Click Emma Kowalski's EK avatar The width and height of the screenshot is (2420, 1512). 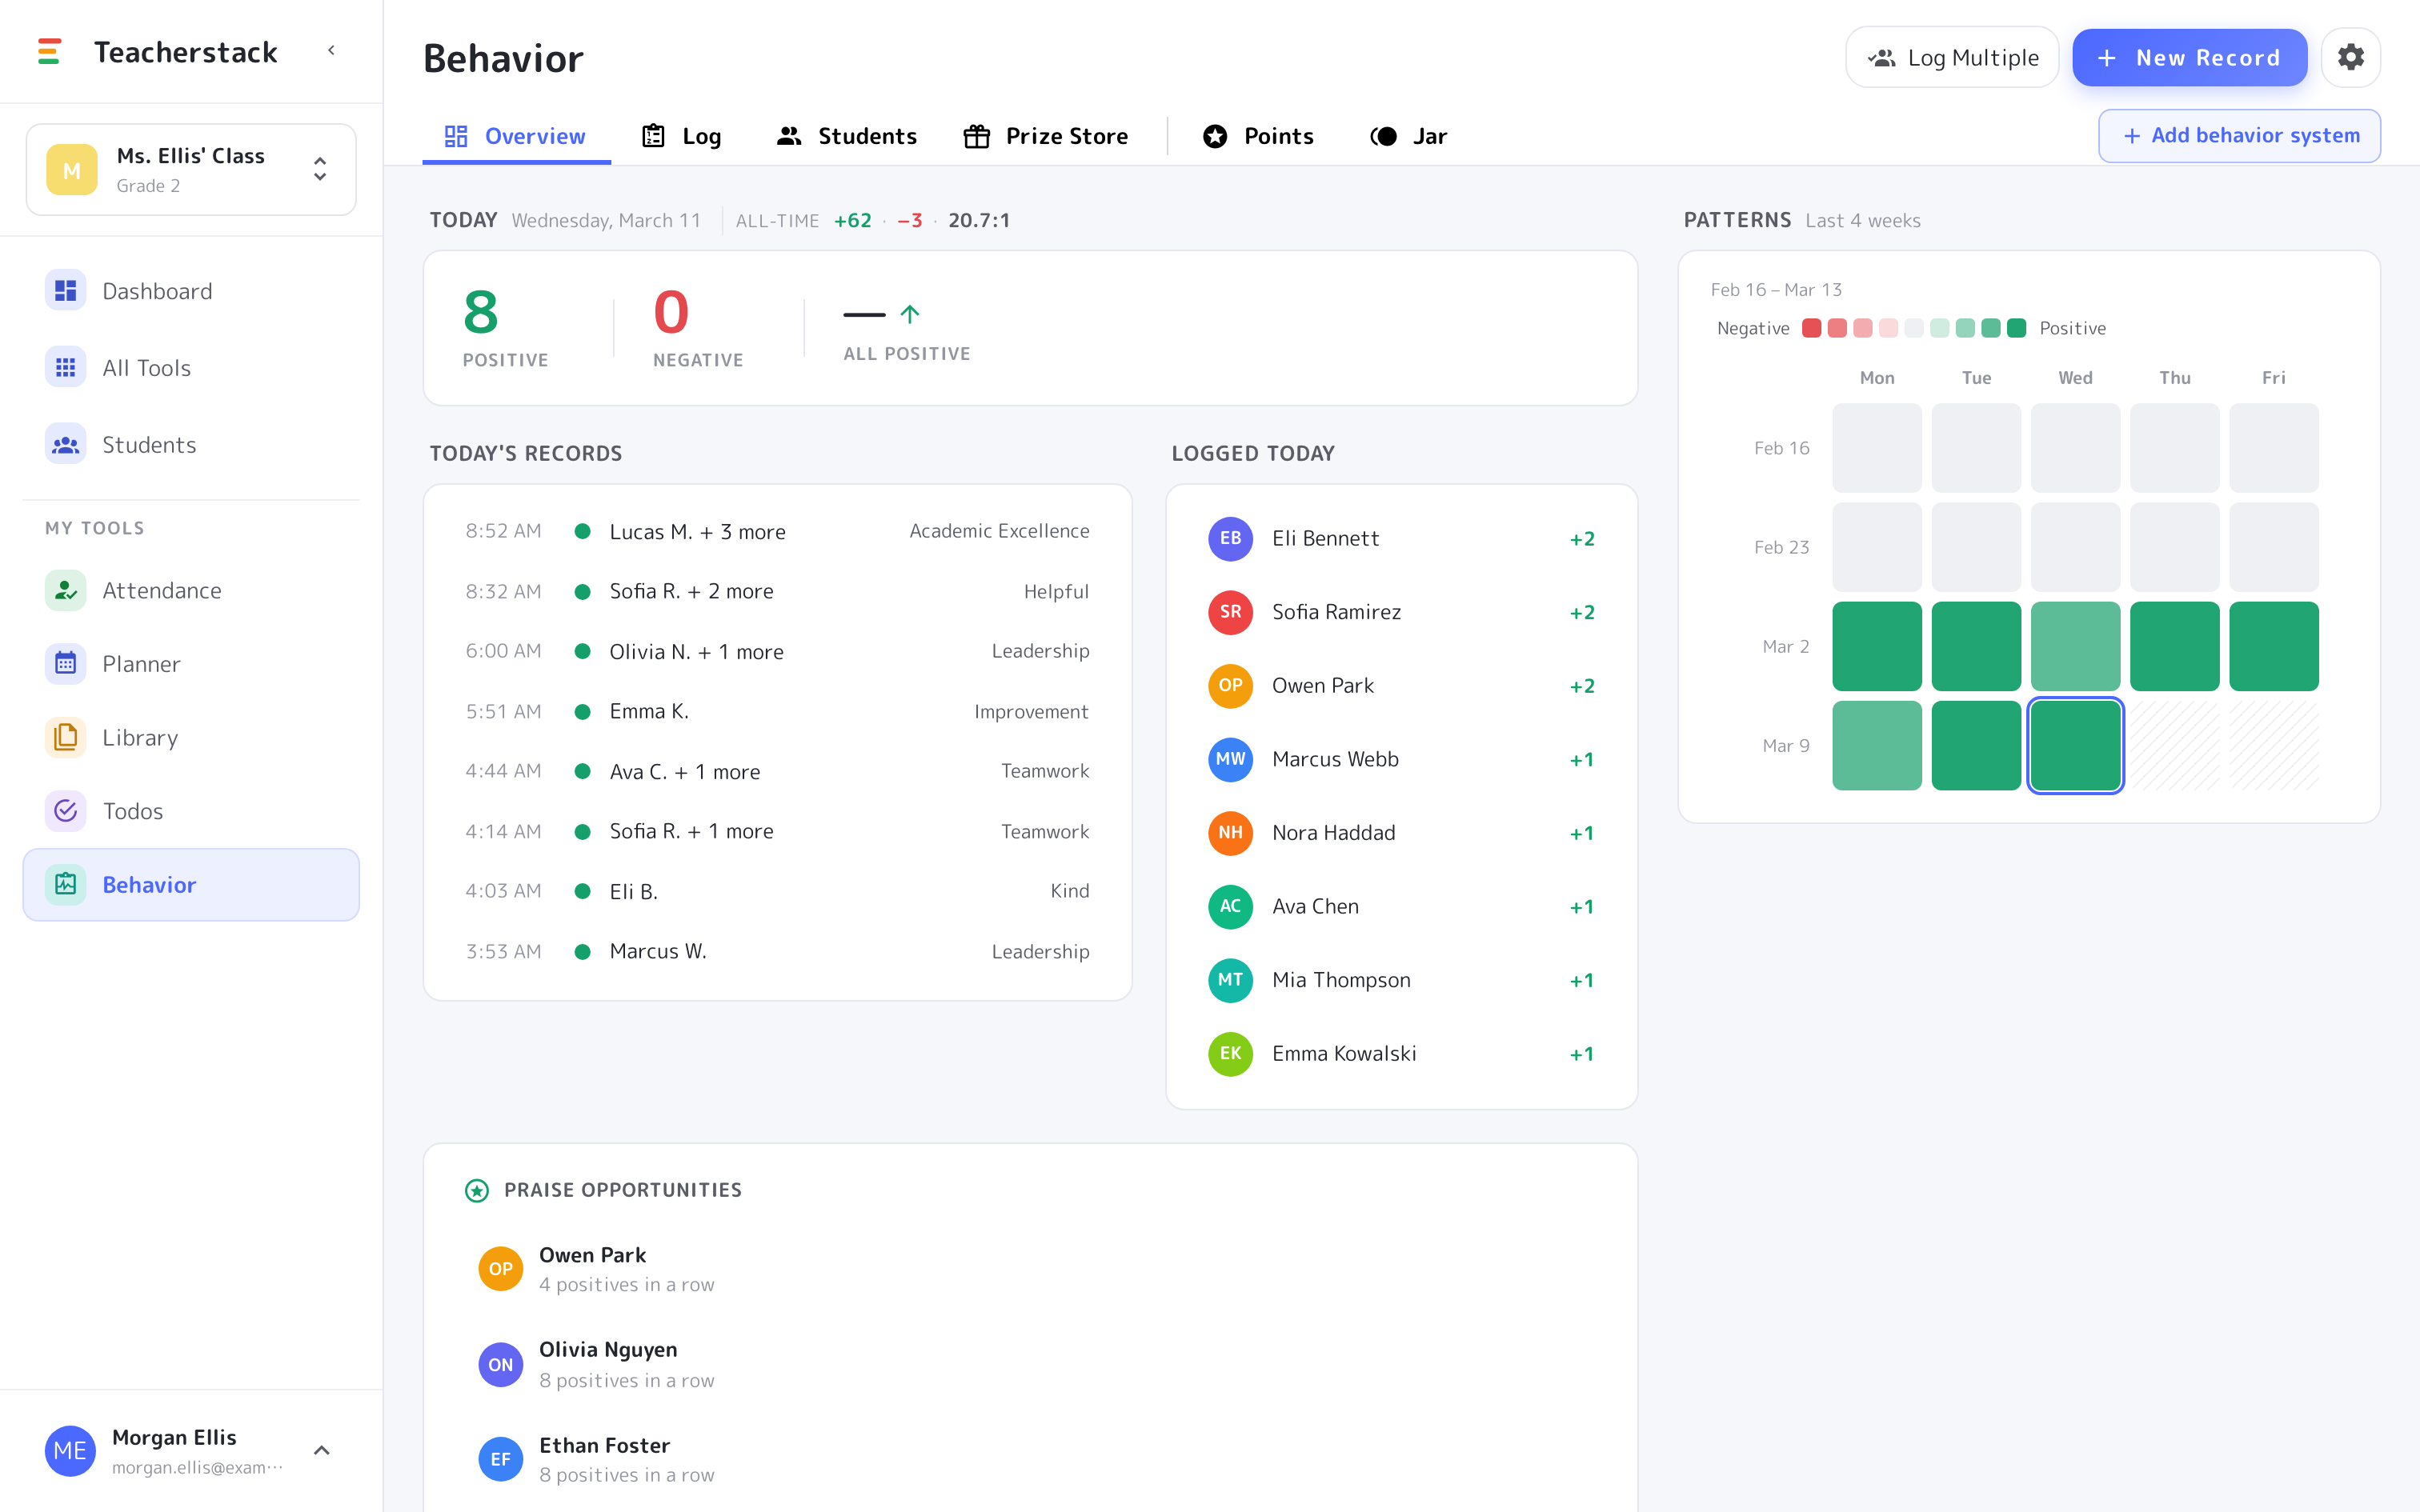pyautogui.click(x=1230, y=1054)
